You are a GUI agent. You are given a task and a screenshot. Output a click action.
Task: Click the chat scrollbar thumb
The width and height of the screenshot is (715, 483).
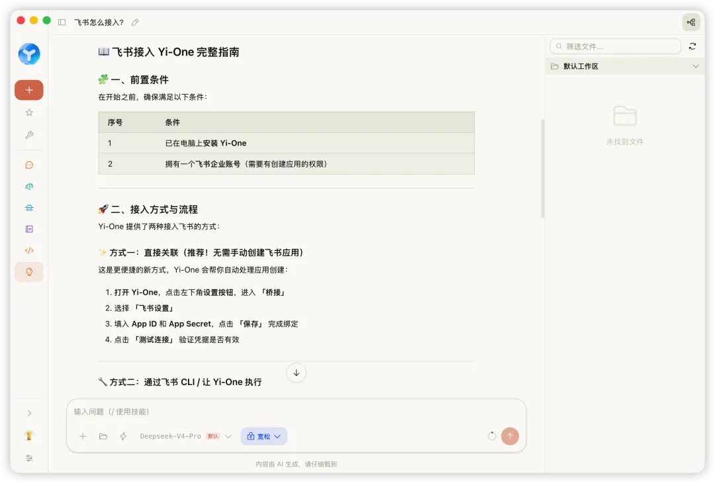[x=542, y=169]
